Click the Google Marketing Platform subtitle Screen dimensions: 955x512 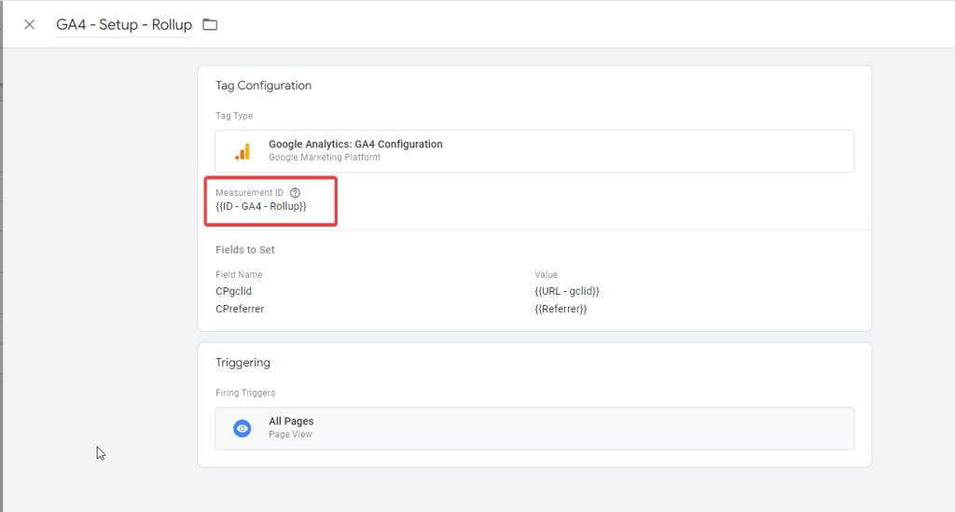click(324, 158)
